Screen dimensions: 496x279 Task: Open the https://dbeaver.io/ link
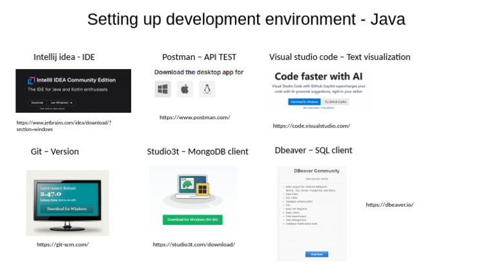(389, 205)
